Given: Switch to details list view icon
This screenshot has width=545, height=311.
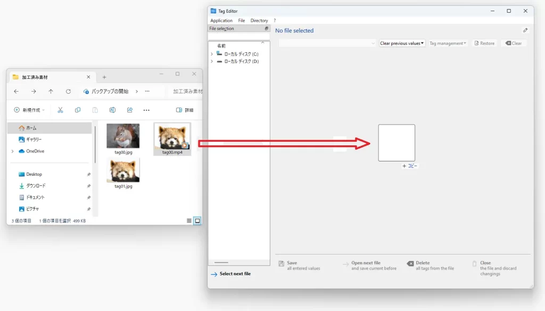Looking at the screenshot, I should [189, 220].
